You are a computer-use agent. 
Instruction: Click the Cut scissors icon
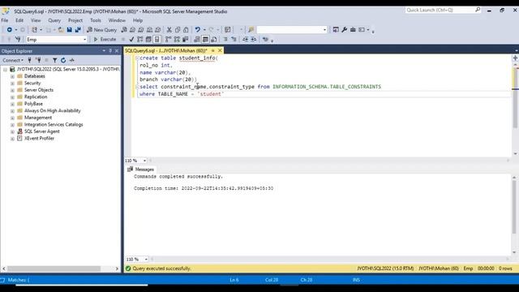[x=169, y=30]
